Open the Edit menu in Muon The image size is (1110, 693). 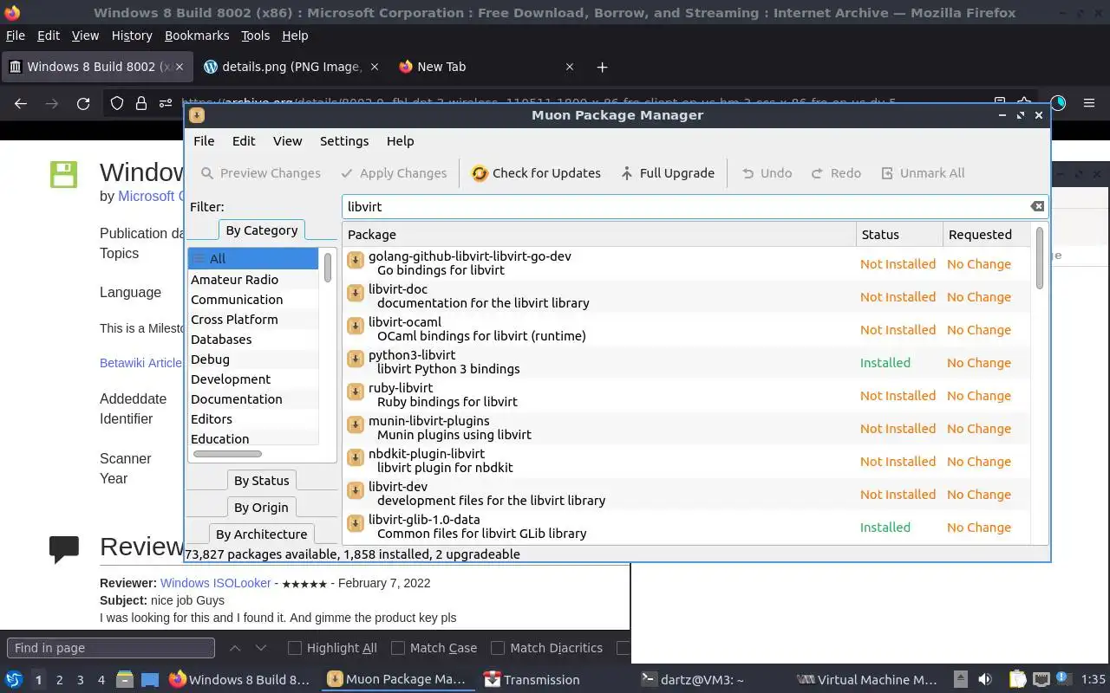(244, 141)
